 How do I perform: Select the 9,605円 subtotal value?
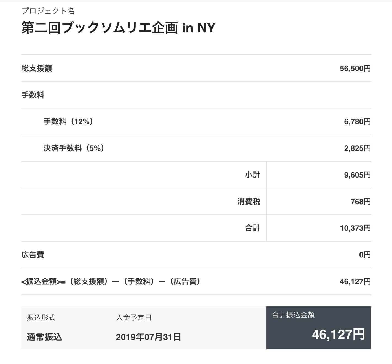[x=357, y=175]
